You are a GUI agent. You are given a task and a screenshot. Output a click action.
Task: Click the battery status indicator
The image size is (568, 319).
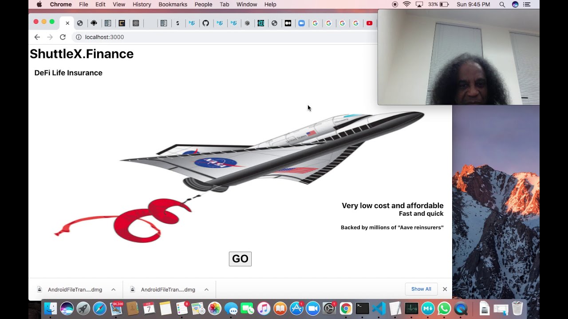(438, 4)
